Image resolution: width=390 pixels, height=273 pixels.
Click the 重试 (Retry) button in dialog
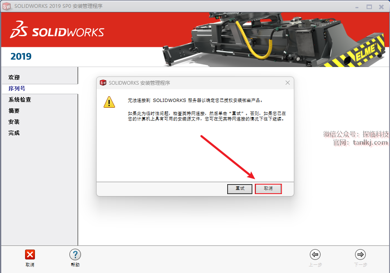tap(240, 189)
